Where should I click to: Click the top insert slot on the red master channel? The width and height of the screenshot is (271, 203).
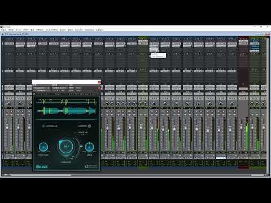pos(243,41)
